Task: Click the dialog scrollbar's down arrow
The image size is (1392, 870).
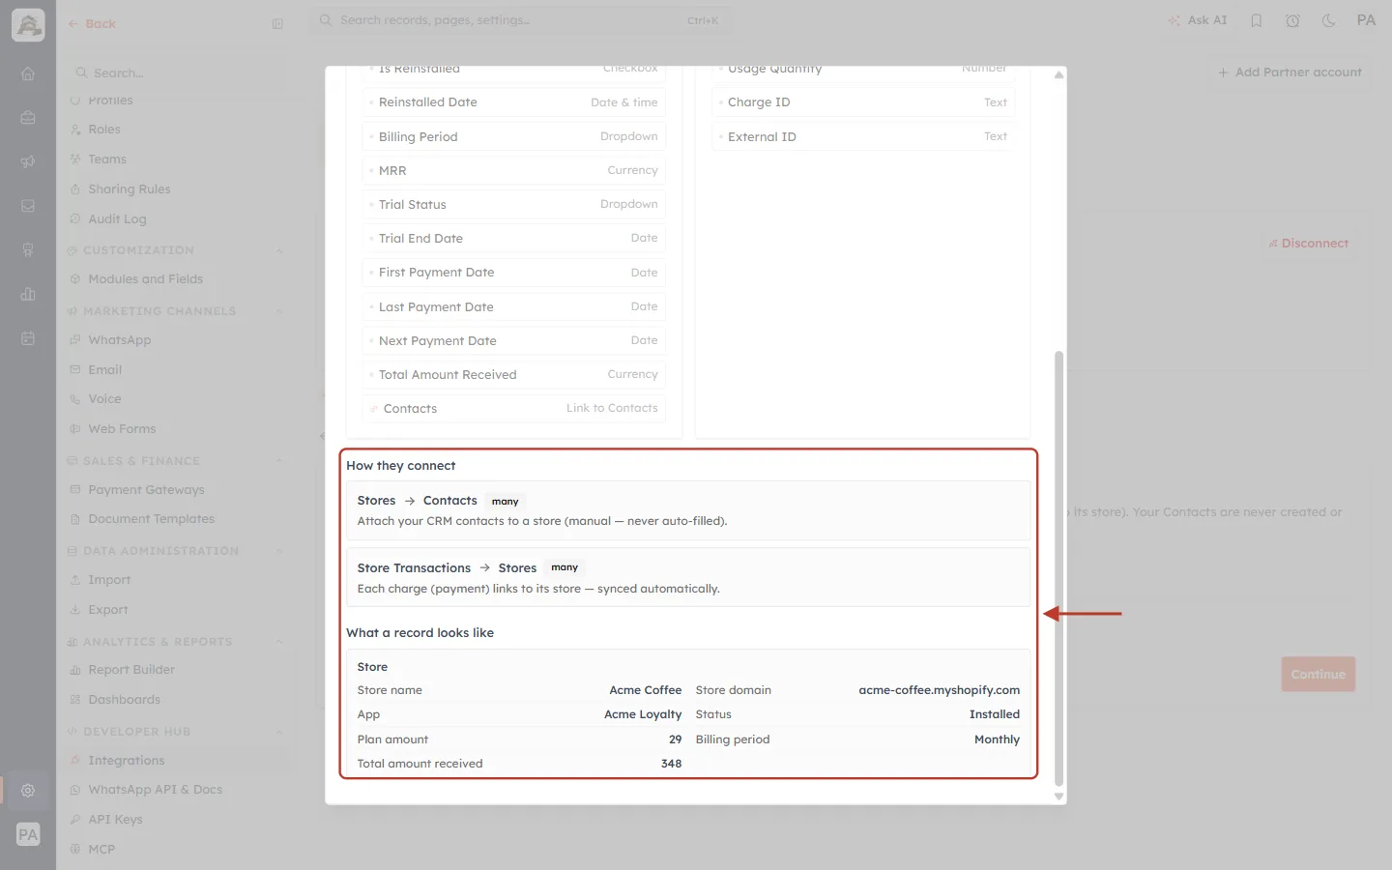Action: pos(1058,797)
